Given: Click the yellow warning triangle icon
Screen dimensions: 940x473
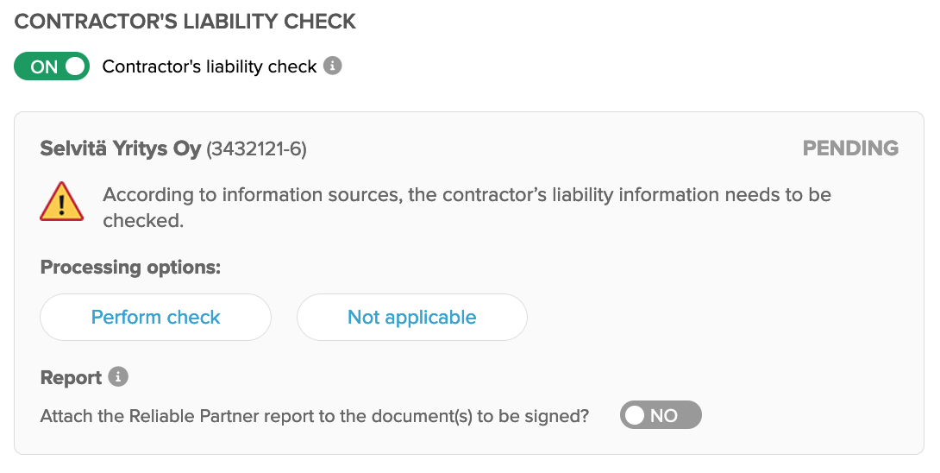Looking at the screenshot, I should pos(62,202).
